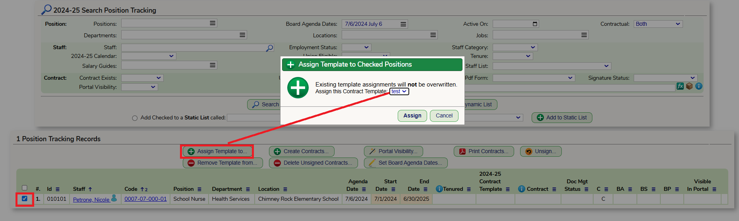Select Add Checked to a Static List radio
This screenshot has width=739, height=221.
(135, 118)
